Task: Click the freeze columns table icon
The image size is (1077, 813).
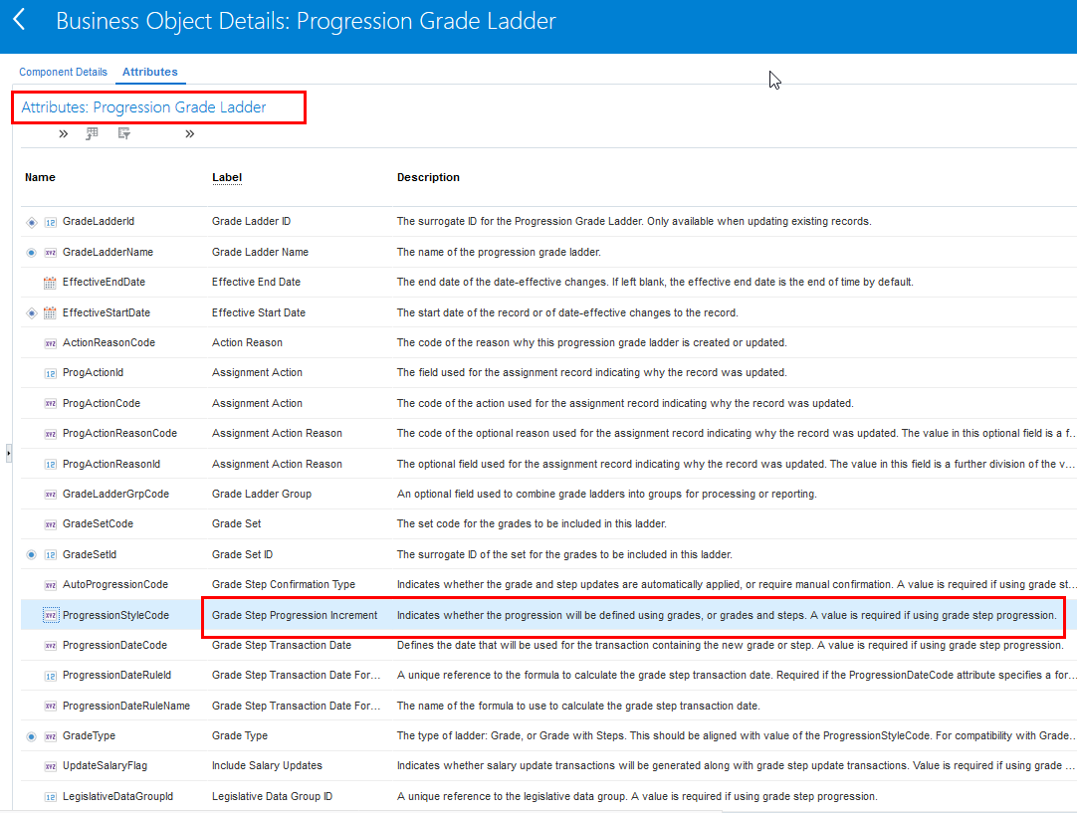Action: pos(92,133)
